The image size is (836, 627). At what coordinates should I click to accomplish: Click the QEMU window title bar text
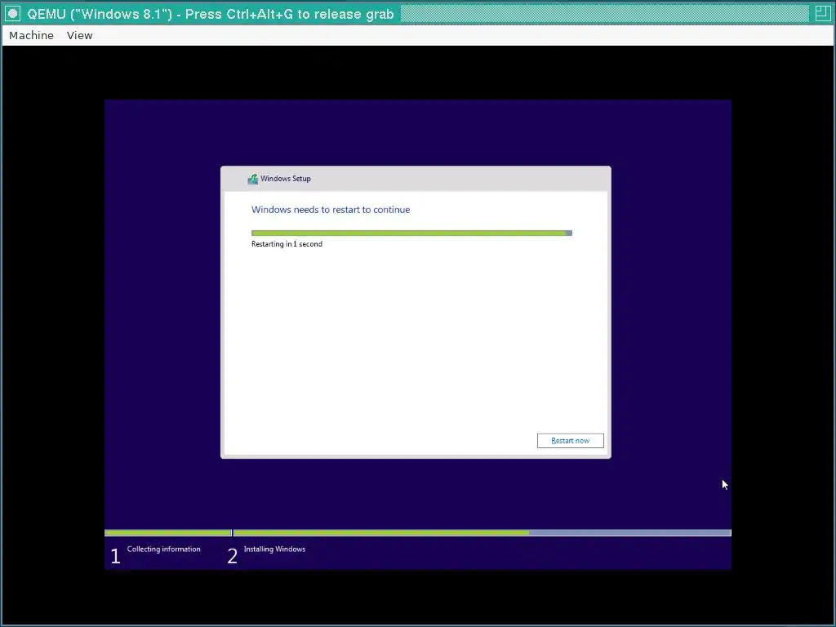tap(210, 14)
